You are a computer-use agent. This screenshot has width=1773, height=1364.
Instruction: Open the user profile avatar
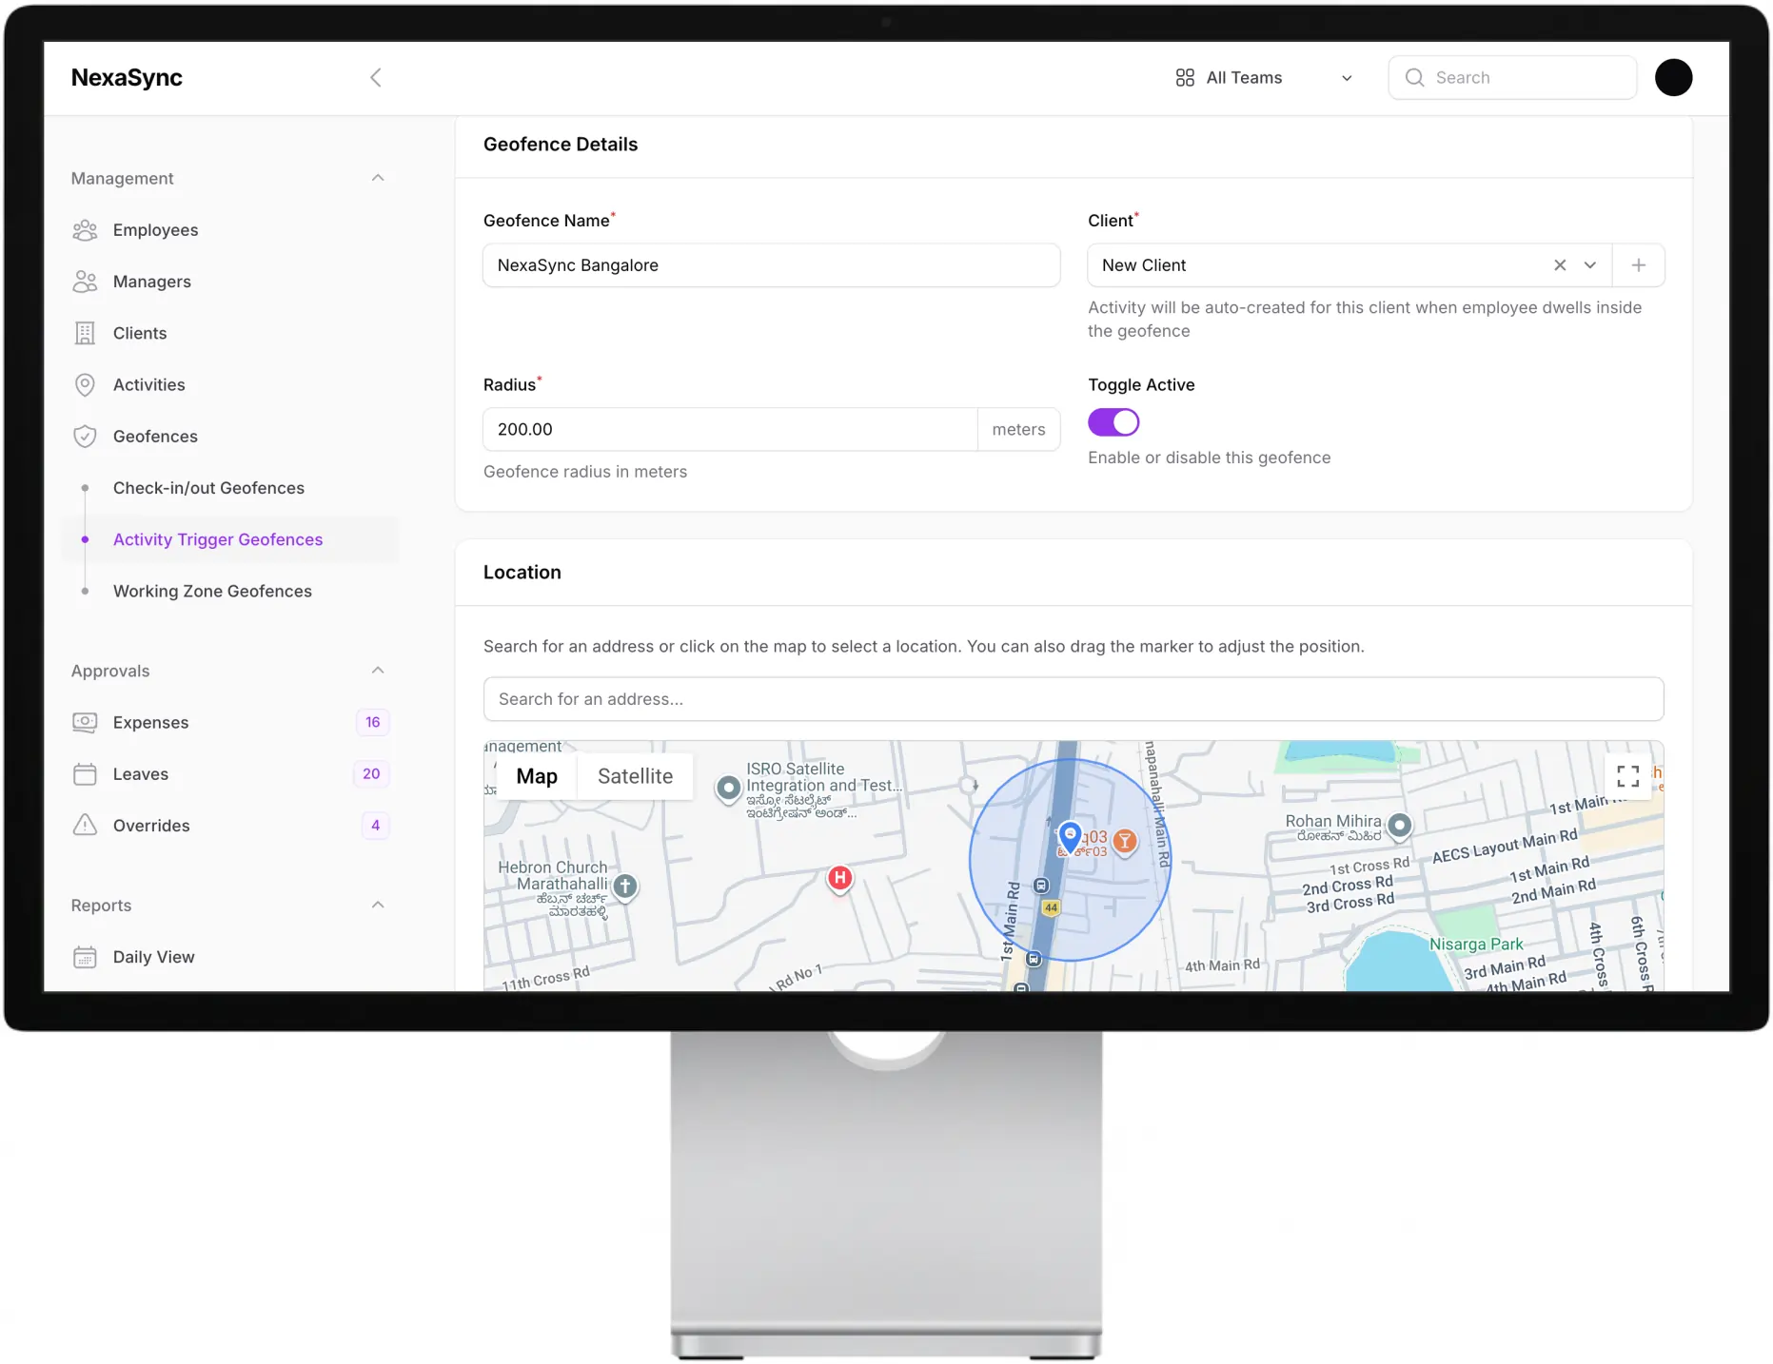click(1672, 78)
